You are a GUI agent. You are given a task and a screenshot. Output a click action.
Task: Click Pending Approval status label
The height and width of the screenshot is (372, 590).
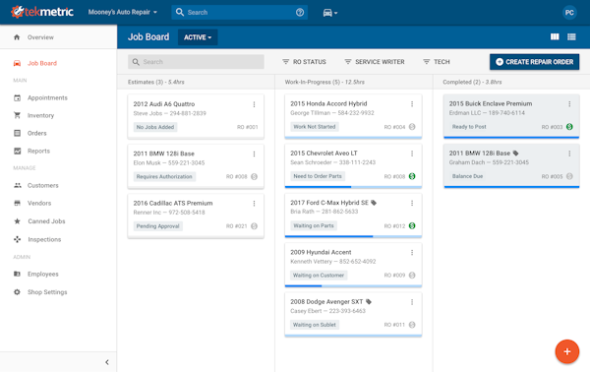coord(157,226)
